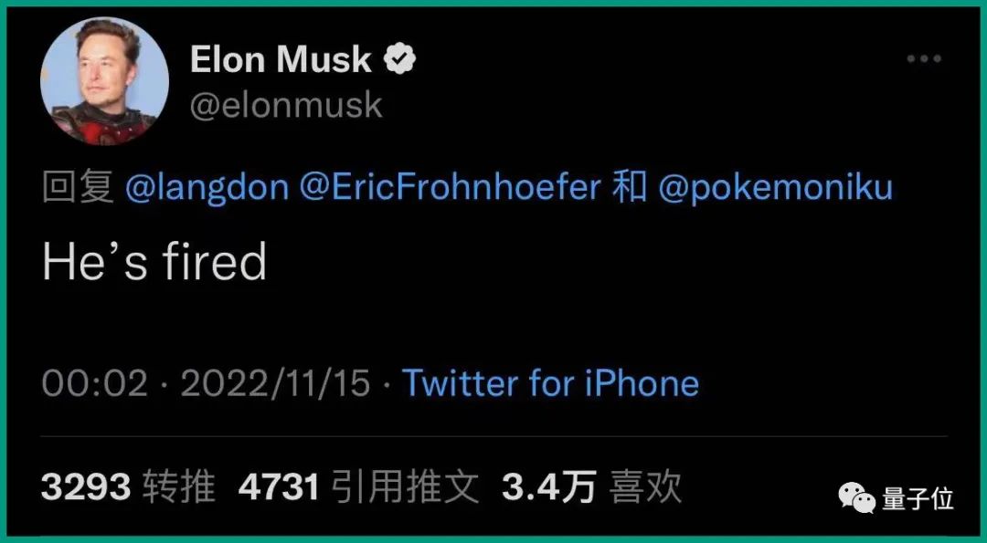Image resolution: width=987 pixels, height=543 pixels.
Task: Click the WeChat logo watermark
Action: 858,497
